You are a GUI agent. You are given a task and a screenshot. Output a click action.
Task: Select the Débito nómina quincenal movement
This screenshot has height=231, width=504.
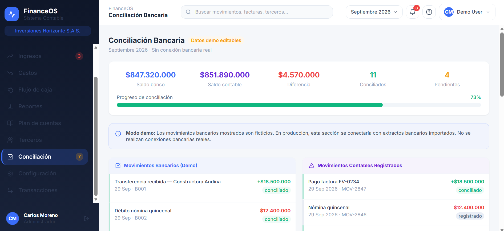pos(203,217)
